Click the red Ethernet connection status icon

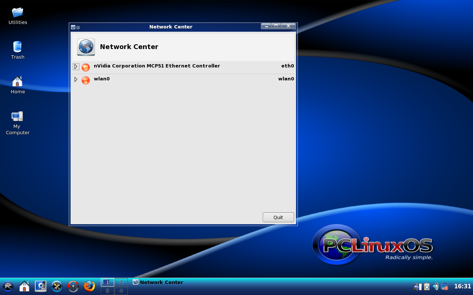(x=86, y=67)
